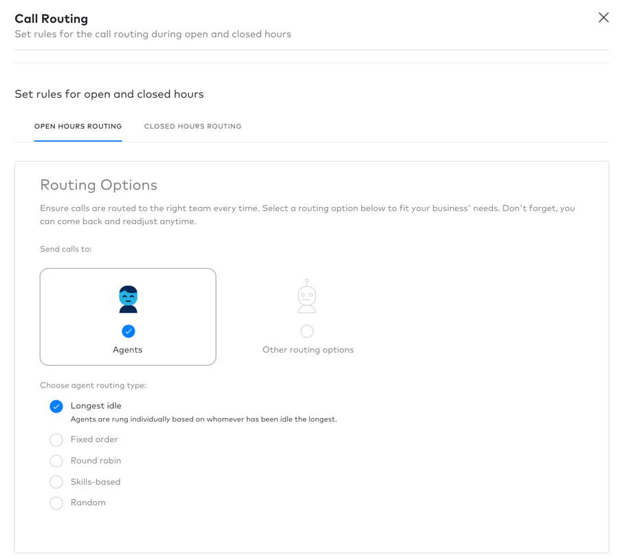Click the robot icon for other routing
618x559 pixels.
click(x=307, y=296)
